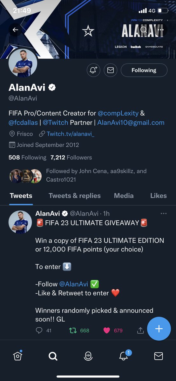Switch to the Media tab
The image size is (176, 381).
(x=124, y=196)
